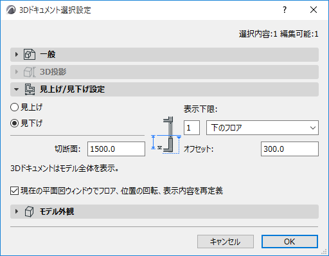Image resolution: width=329 pixels, height=256 pixels.
Task: Expand the 3D投影 panel arrow
Action: 17,72
